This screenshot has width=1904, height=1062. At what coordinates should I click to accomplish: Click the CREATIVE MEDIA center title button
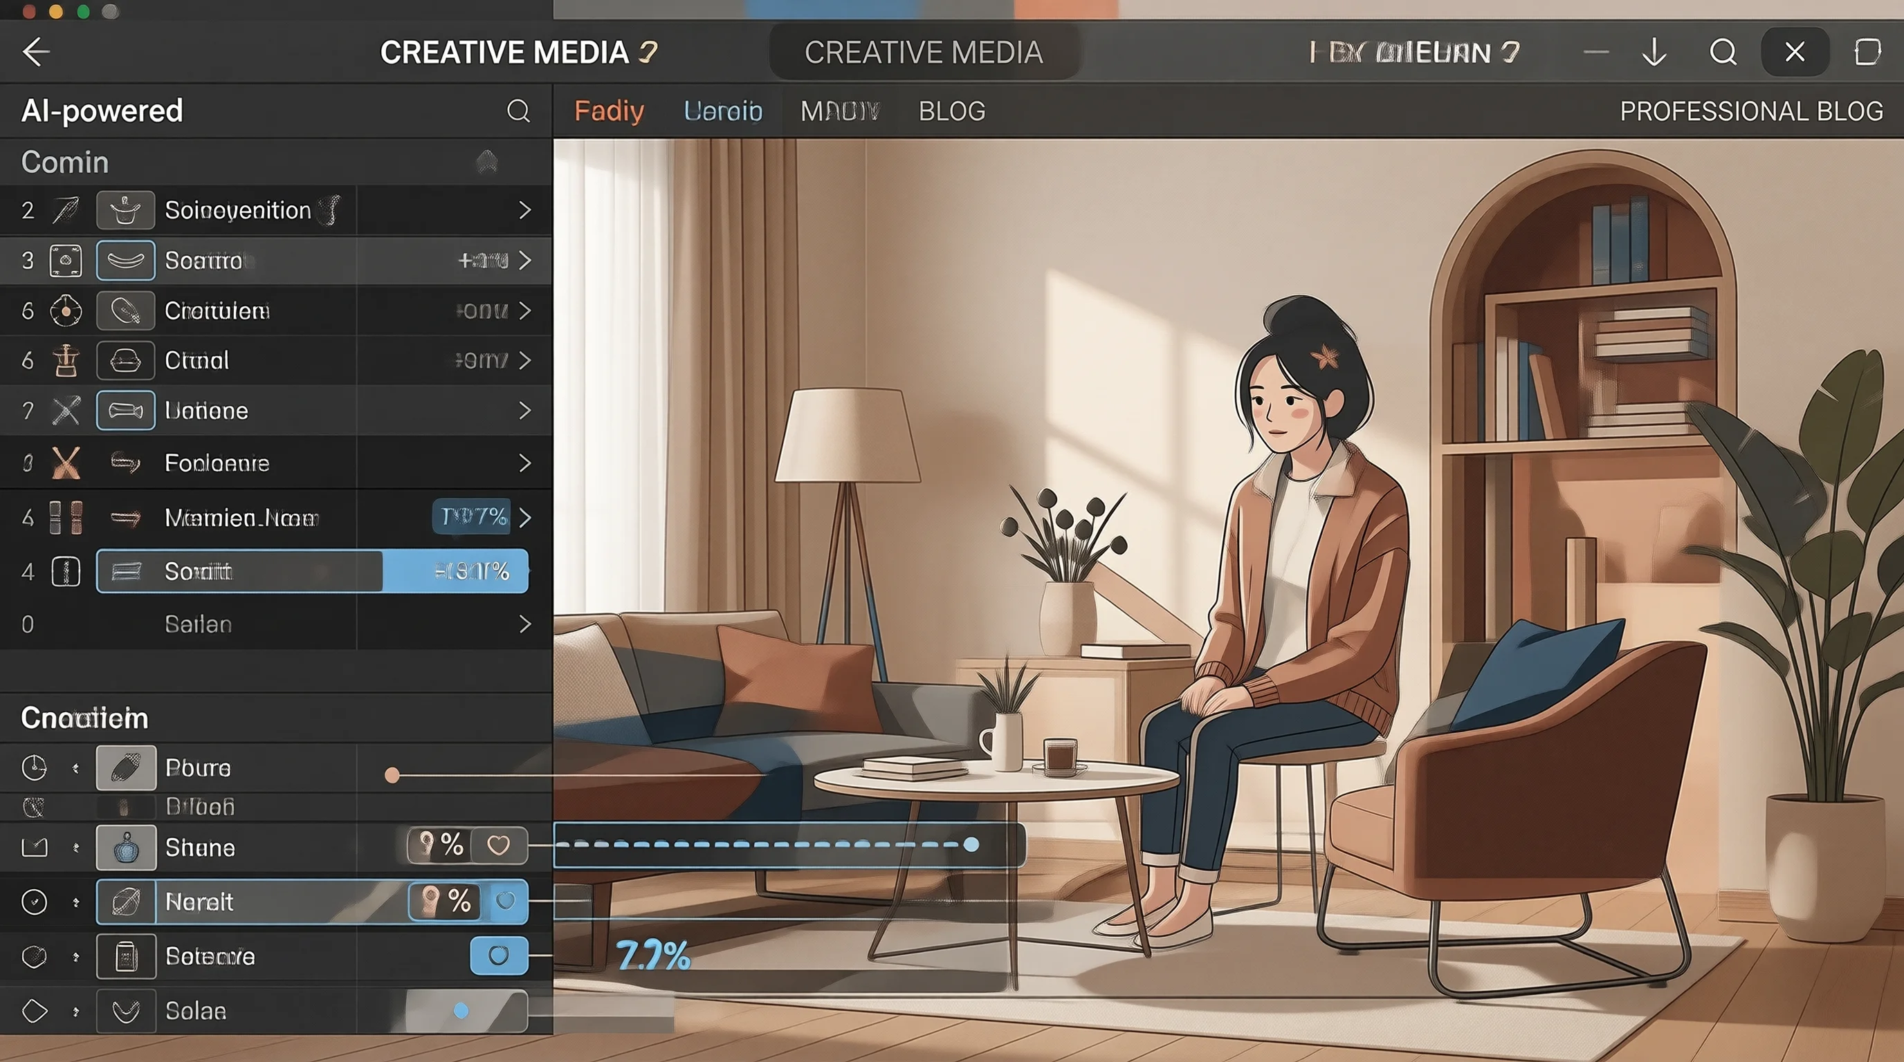(924, 53)
